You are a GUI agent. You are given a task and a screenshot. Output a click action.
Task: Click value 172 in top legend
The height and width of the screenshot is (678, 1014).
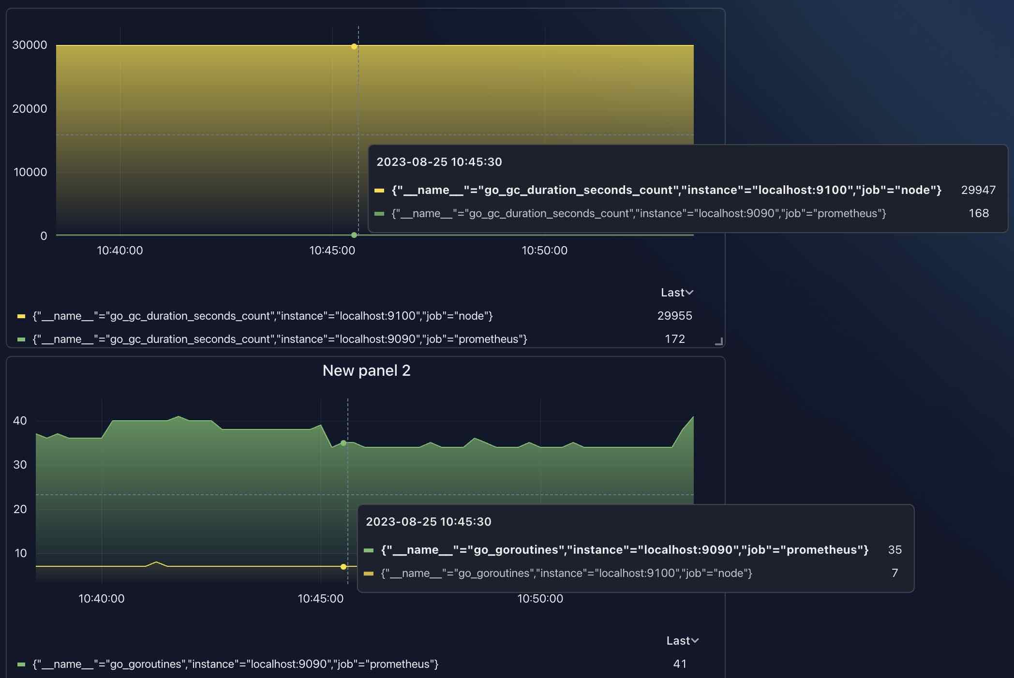(674, 339)
